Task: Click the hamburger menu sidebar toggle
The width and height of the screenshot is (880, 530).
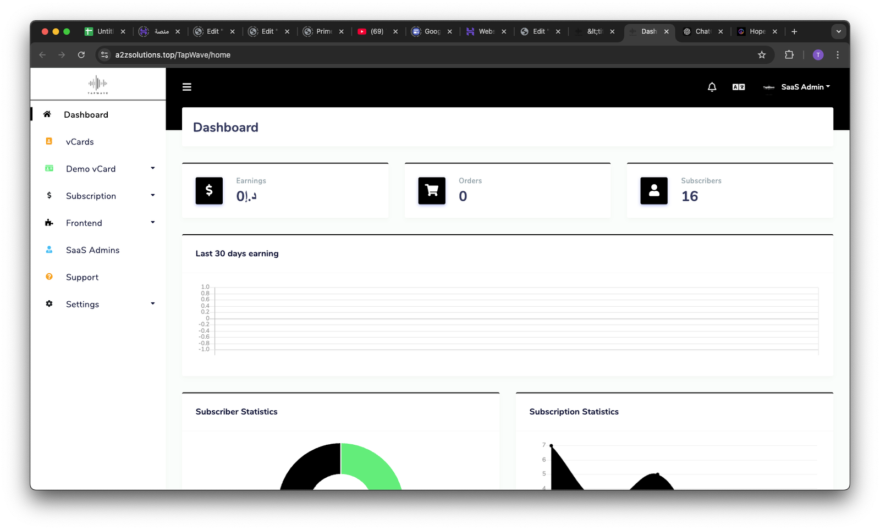Action: (x=187, y=87)
